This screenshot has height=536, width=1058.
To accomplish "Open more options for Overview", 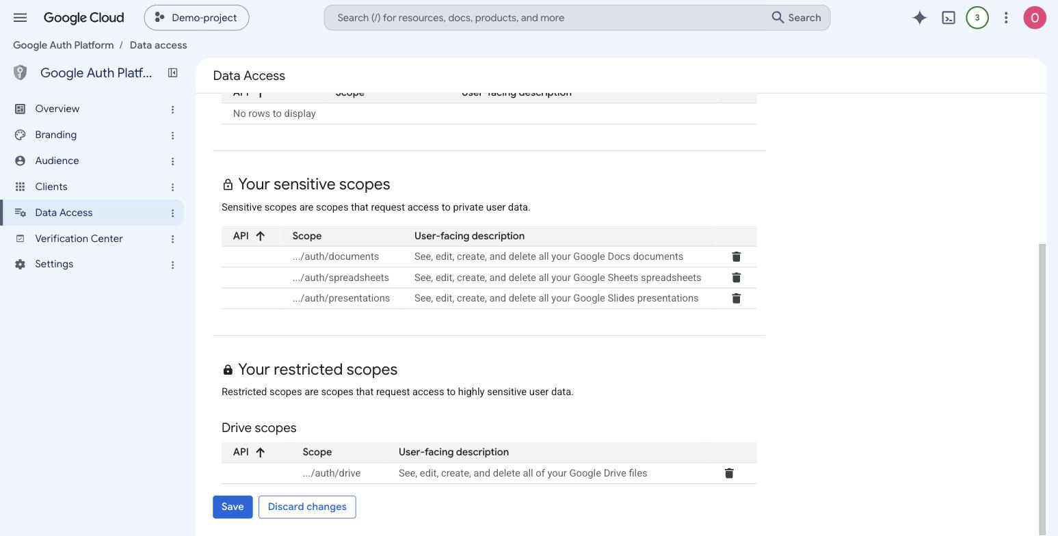I will (x=172, y=109).
